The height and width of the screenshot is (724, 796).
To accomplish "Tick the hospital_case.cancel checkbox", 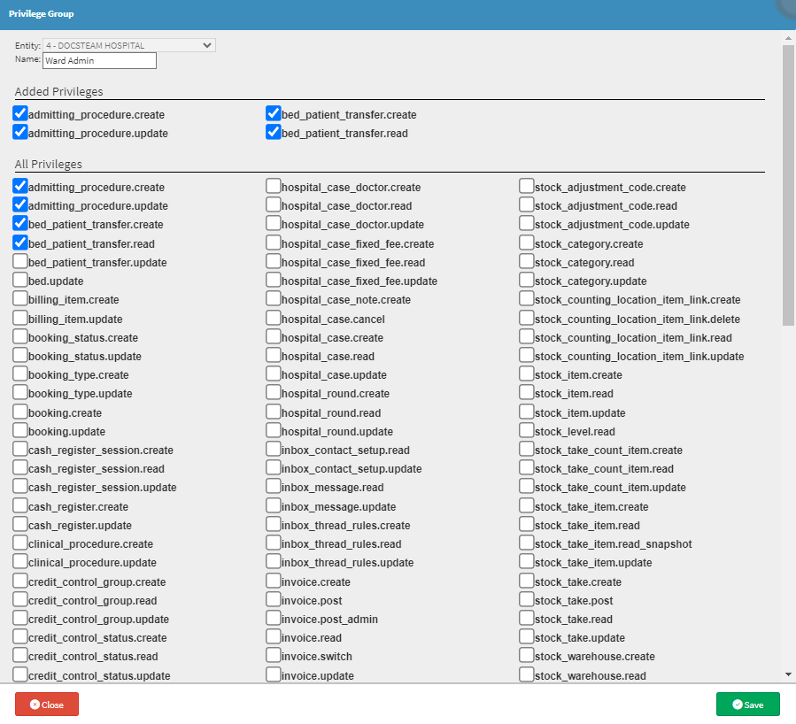I will tap(274, 319).
